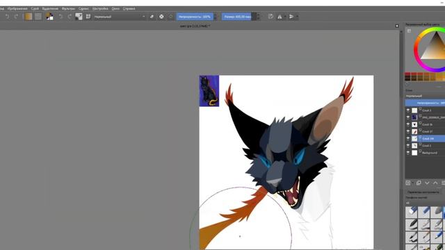Open the brush blending mode dropdown
Image resolution: width=445 pixels, height=250 pixels.
click(120, 17)
